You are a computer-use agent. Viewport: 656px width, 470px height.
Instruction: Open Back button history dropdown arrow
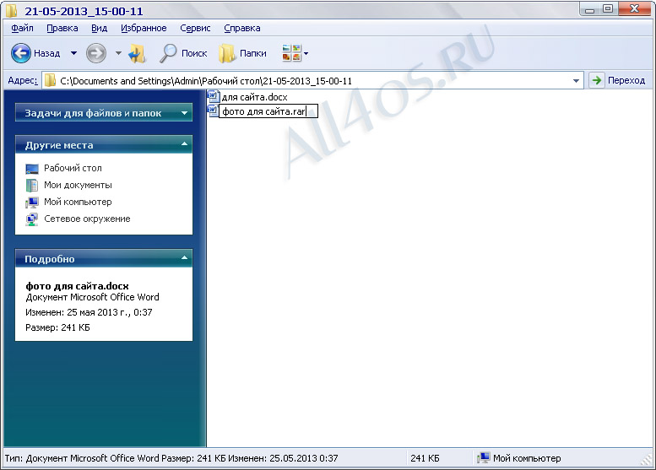73,53
